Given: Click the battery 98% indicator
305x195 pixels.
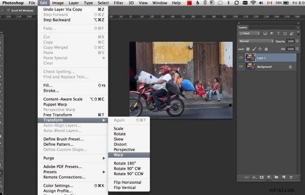Looking at the screenshot, I should coord(282,3).
